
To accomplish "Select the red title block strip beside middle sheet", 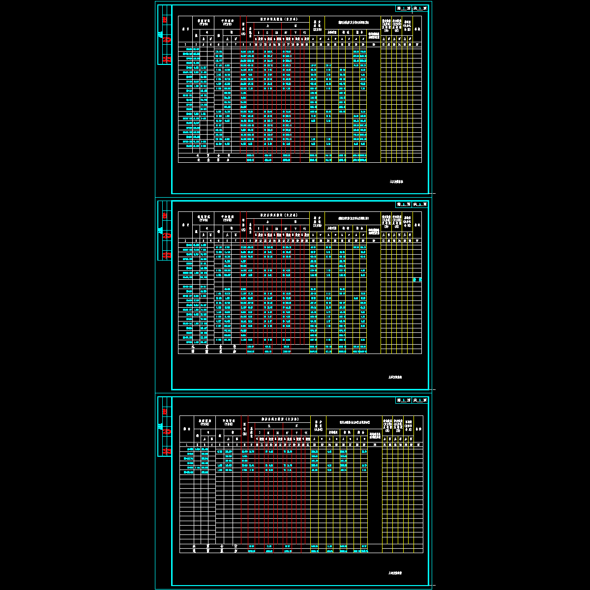I will (x=165, y=231).
